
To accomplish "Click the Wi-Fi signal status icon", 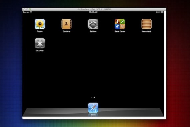I will coord(31,12).
